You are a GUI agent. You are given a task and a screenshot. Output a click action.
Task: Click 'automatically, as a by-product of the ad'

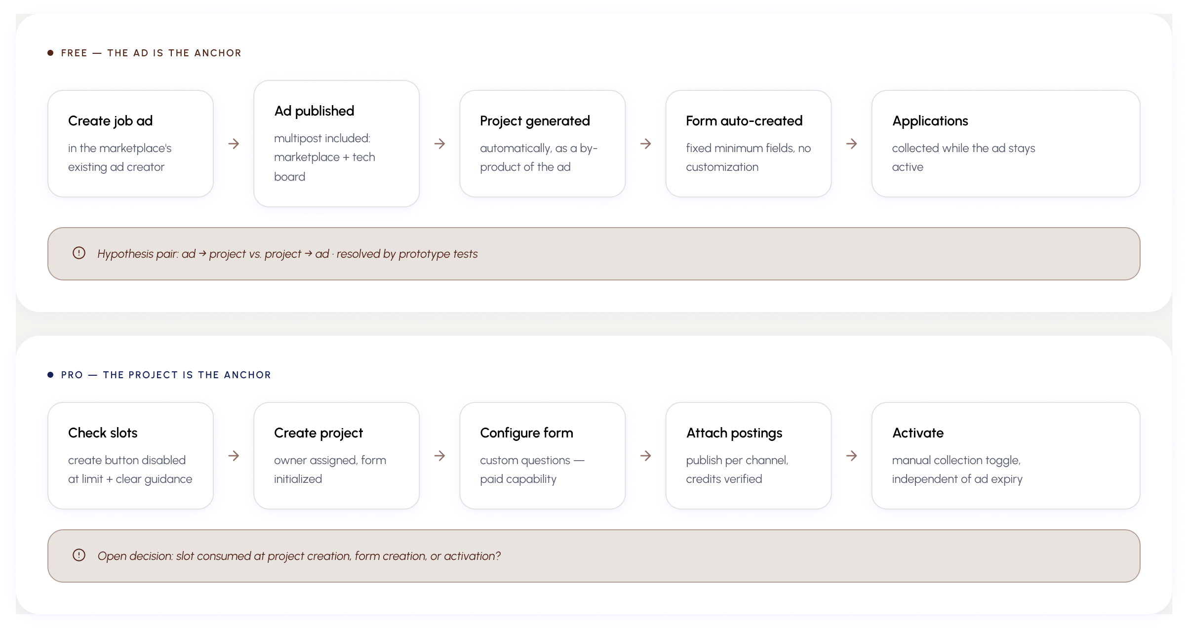click(539, 158)
